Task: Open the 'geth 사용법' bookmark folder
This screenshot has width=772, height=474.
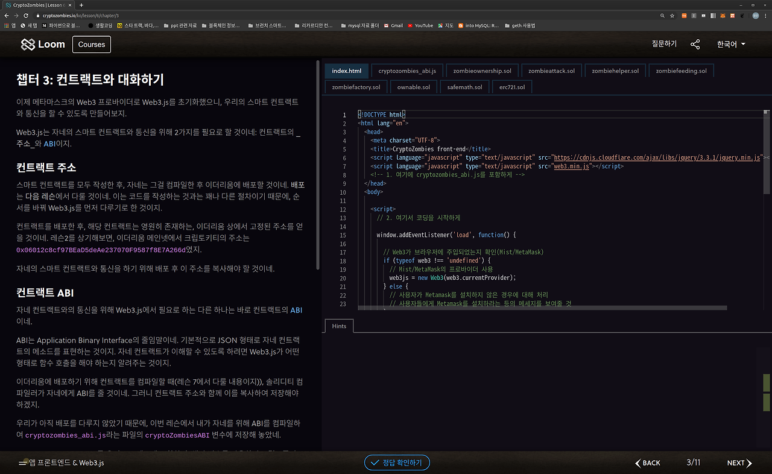Action: (520, 25)
